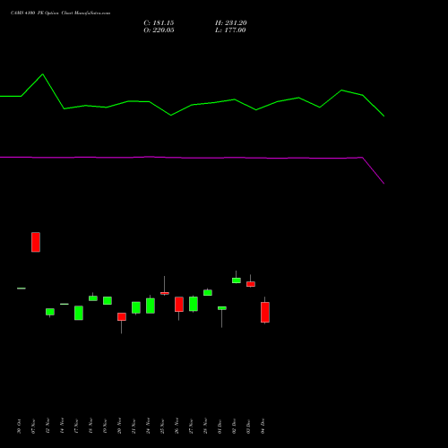This screenshot has width=448, height=448.
Task: Click the 19 Nov date label
Action: tap(105, 426)
